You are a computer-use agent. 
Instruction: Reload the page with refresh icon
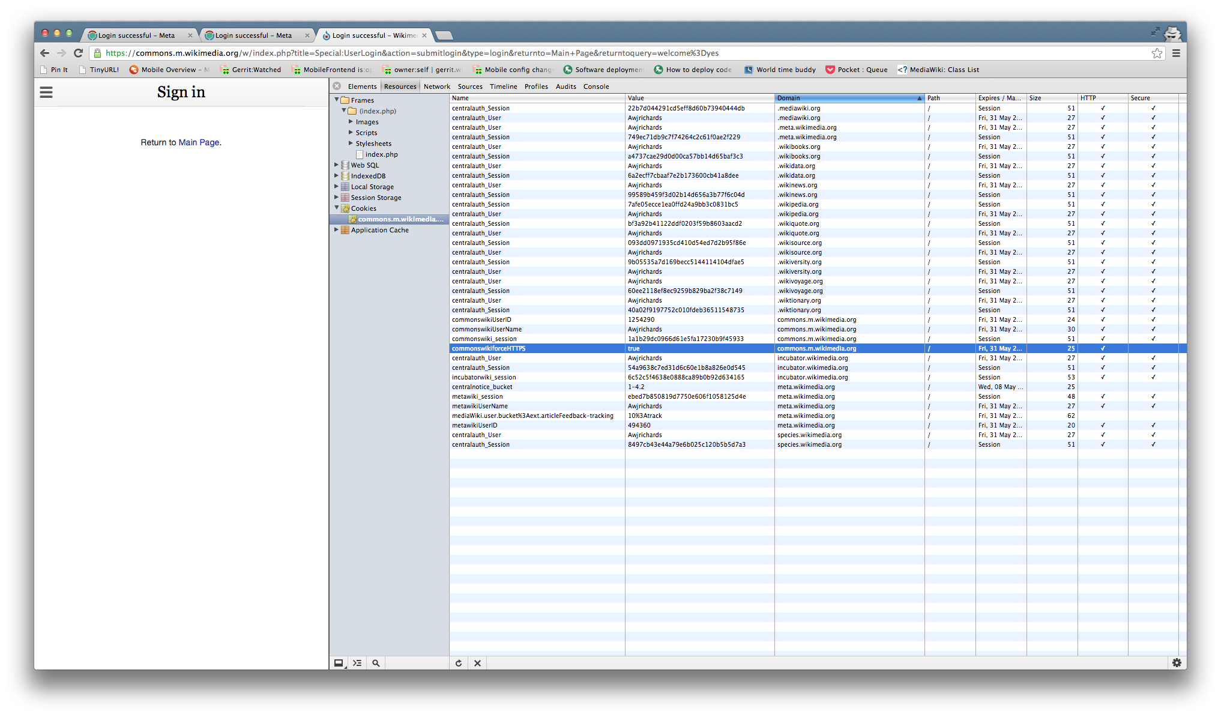tap(78, 53)
